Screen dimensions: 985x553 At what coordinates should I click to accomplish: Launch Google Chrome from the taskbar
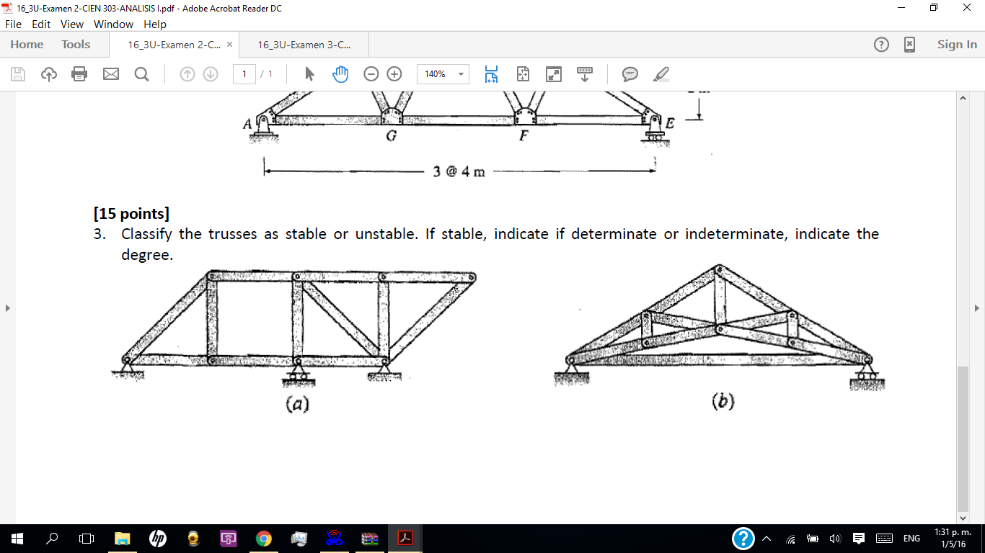[263, 539]
